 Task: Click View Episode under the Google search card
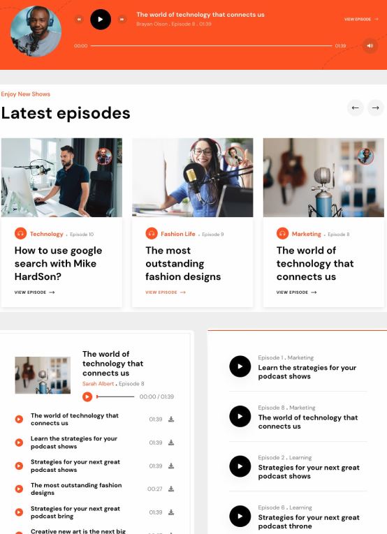point(34,292)
